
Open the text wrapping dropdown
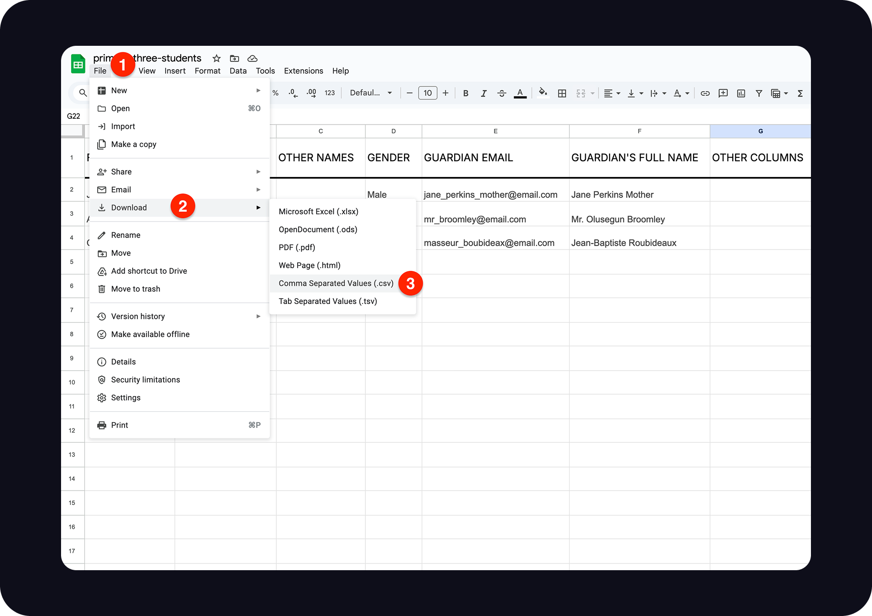click(658, 93)
